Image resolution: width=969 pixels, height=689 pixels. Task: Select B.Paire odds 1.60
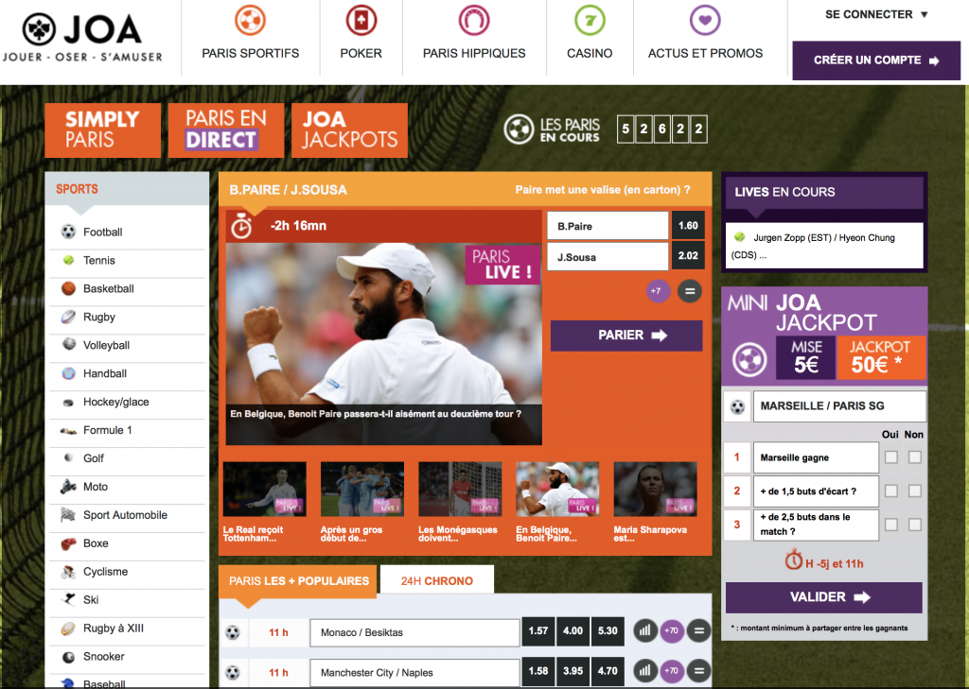coord(687,225)
